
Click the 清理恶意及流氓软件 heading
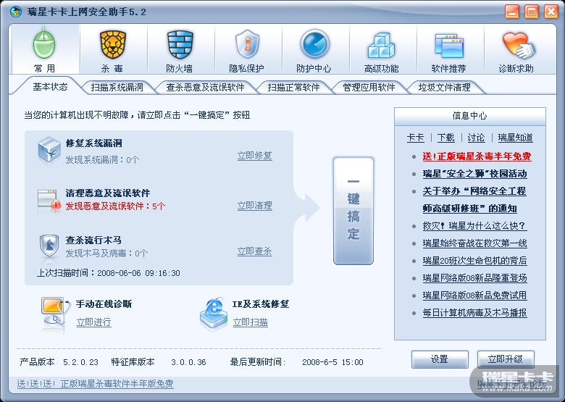(x=107, y=193)
